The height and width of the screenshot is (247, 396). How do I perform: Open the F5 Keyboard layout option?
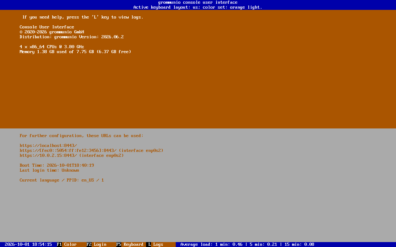pos(130,245)
